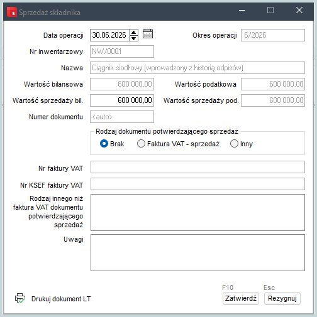317x317 pixels.
Task: Select the Brak radio option
Action: [104, 144]
